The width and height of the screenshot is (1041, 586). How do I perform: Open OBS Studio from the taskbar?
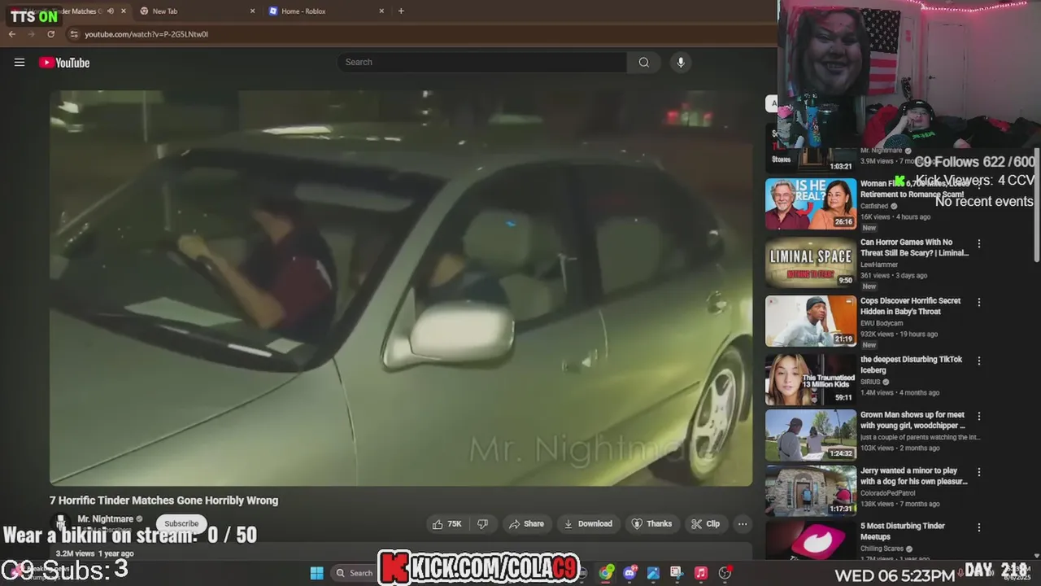pos(725,573)
